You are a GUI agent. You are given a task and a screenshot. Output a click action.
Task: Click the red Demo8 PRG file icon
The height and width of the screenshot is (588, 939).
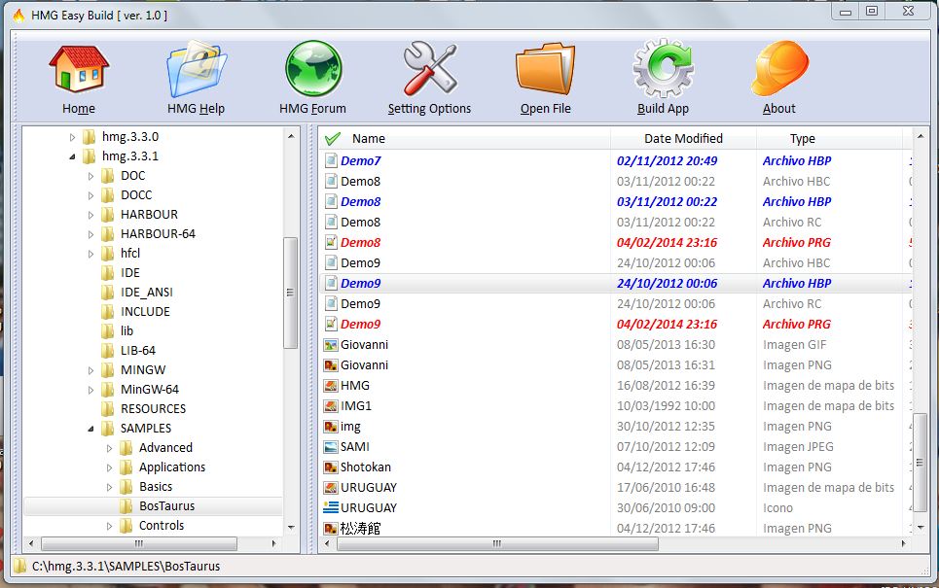(x=331, y=242)
